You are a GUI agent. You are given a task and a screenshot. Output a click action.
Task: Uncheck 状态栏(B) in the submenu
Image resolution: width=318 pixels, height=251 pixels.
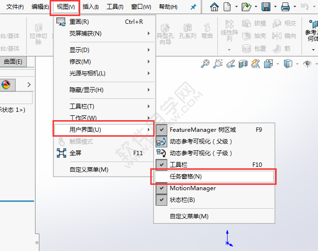tap(214, 200)
